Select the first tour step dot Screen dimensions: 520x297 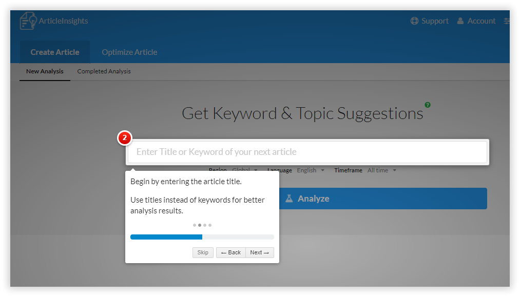[x=195, y=225]
